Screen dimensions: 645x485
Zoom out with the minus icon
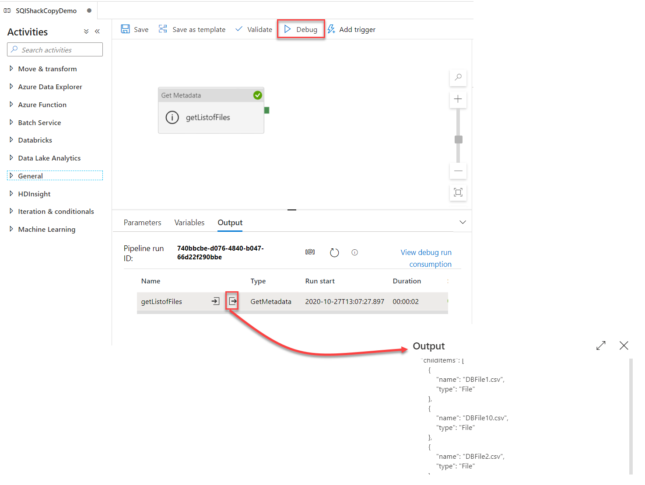tap(458, 171)
